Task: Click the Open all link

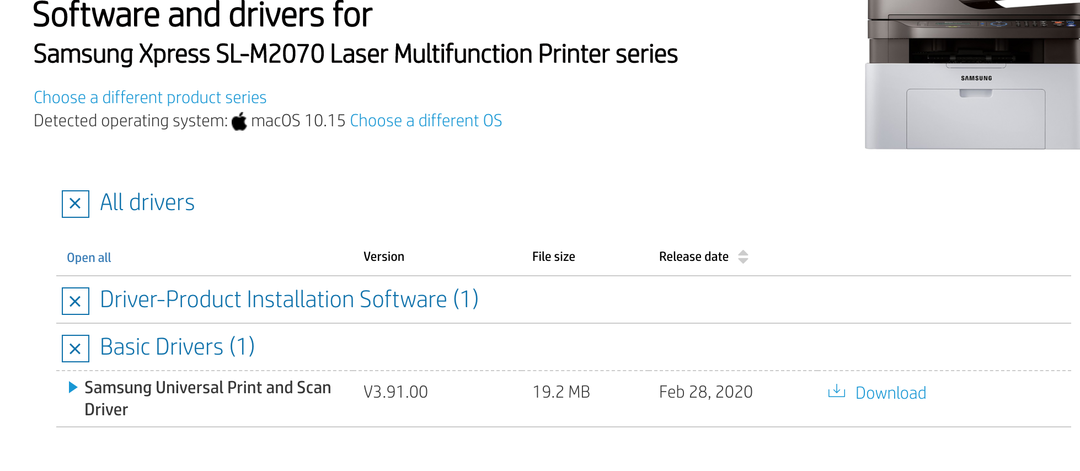Action: click(89, 258)
